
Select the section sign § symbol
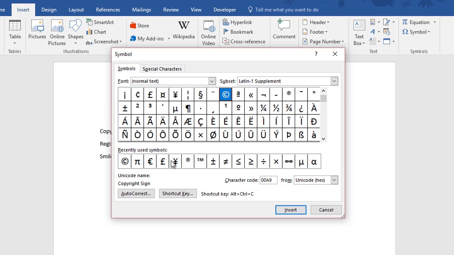pyautogui.click(x=200, y=95)
